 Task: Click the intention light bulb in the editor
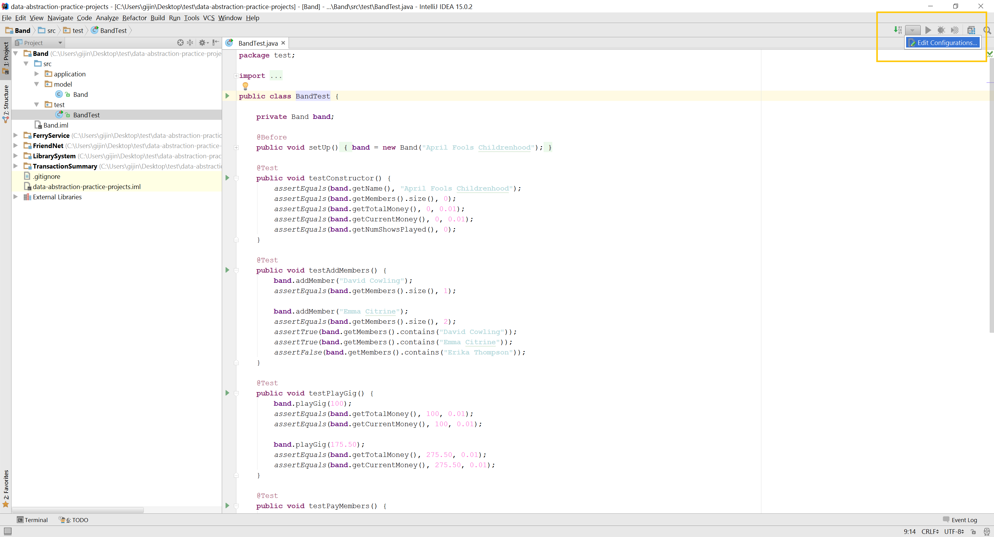(245, 86)
